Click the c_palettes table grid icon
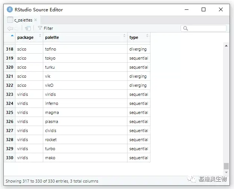Screen dimensions: 234x189 (10, 20)
